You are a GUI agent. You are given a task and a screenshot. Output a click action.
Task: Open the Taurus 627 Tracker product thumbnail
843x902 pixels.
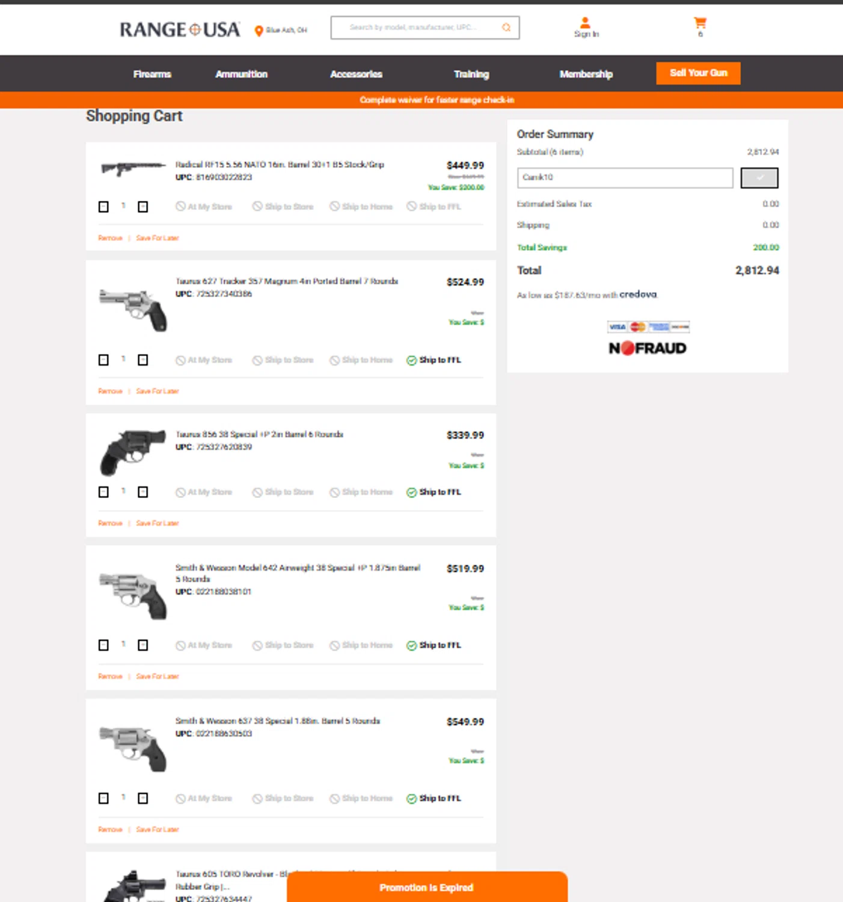(133, 310)
